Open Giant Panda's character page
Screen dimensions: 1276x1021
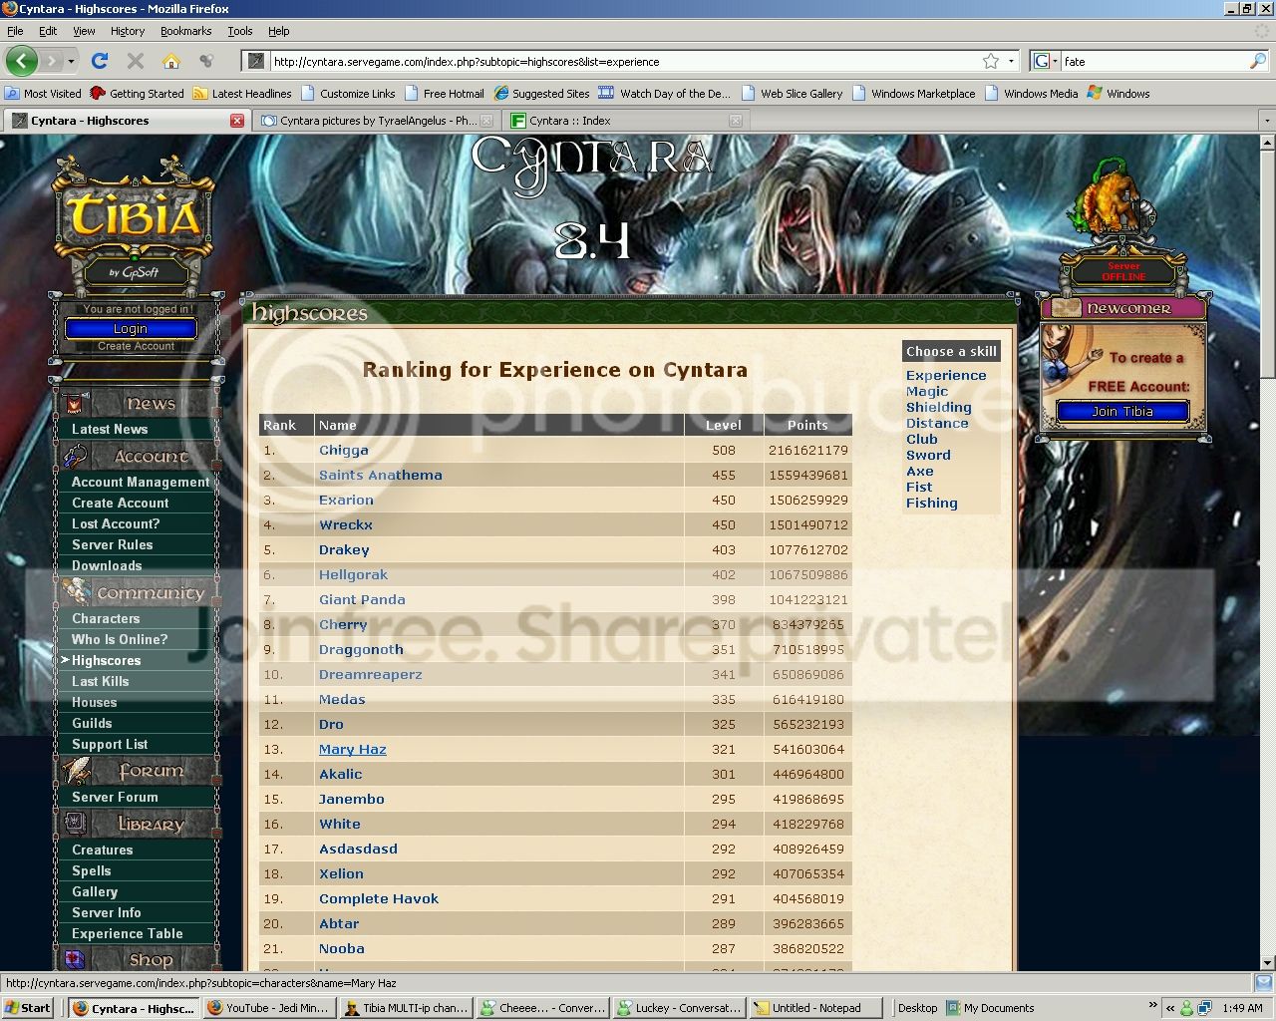(362, 600)
